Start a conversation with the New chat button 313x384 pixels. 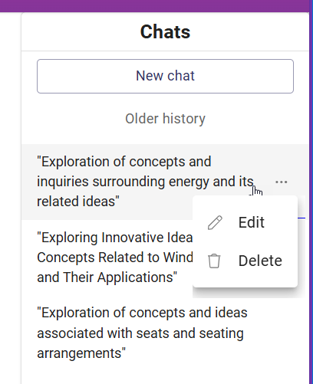pos(165,76)
